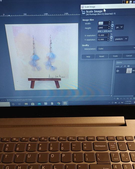
Task: Click the battery tray icon
Action: [x=122, y=102]
